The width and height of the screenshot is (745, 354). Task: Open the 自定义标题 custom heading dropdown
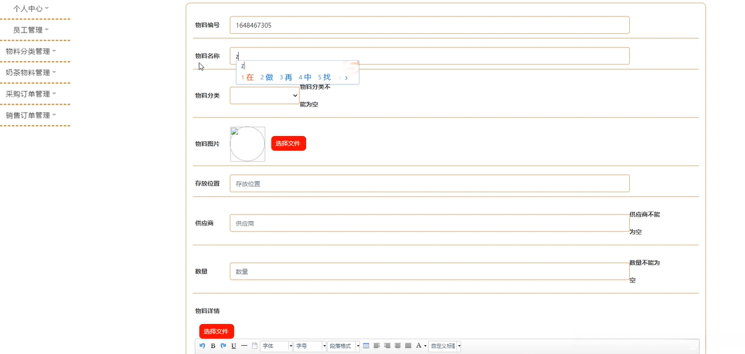pos(445,346)
